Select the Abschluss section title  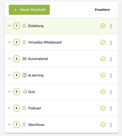[x=36, y=125]
